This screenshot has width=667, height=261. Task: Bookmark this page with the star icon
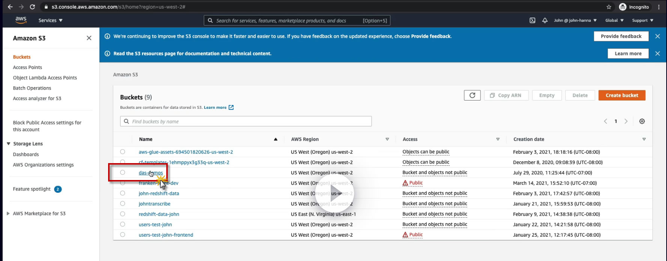click(609, 7)
